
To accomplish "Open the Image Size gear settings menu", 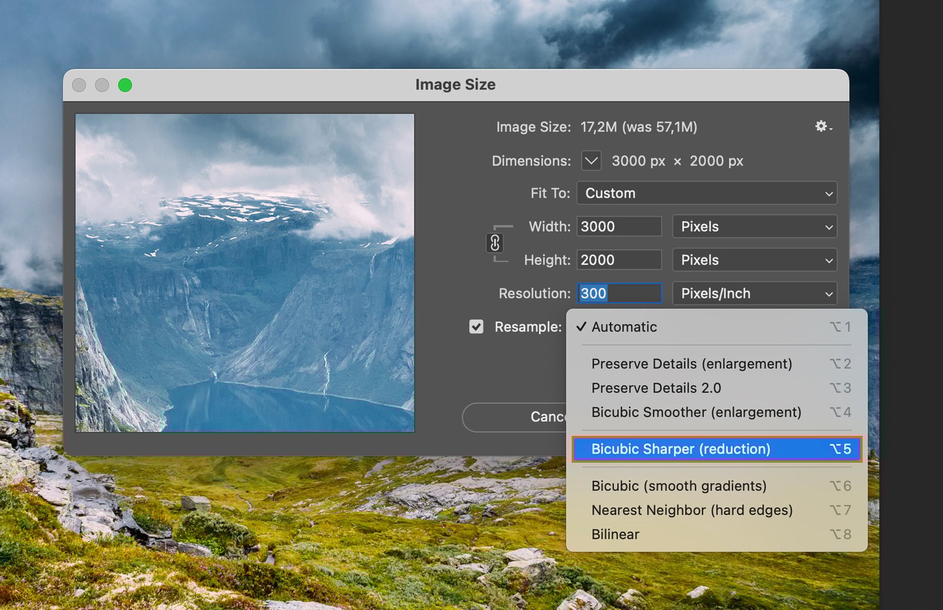I will click(x=823, y=126).
